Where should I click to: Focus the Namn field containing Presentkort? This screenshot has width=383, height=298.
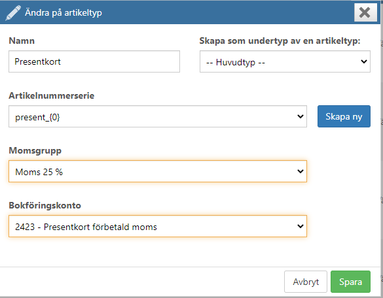point(94,61)
